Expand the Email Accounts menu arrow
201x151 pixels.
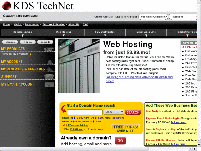[x=146, y=35]
